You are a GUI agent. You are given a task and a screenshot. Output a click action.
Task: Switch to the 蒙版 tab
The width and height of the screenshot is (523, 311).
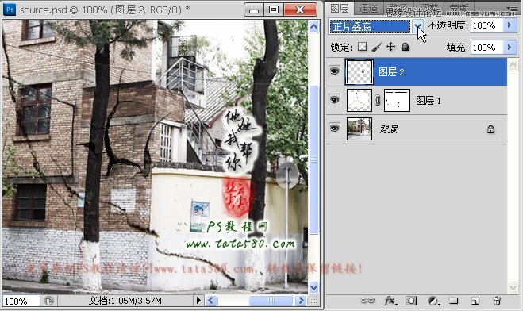(459, 8)
